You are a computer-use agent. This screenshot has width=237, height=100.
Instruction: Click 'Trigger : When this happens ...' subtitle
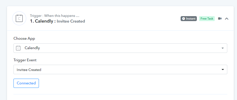(55, 16)
